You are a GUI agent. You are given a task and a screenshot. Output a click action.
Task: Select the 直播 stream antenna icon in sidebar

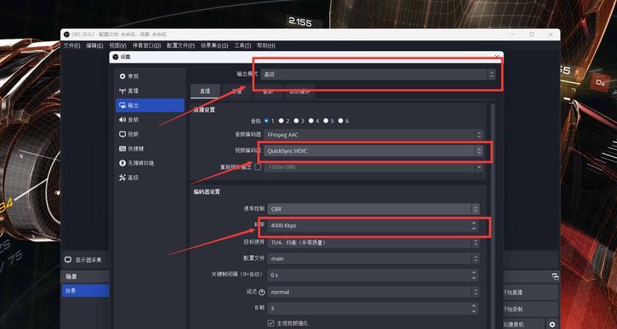click(123, 91)
